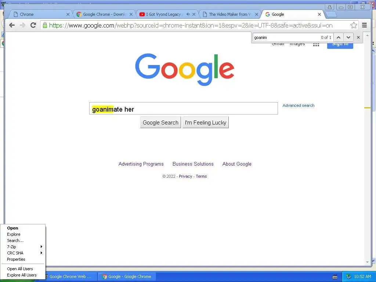Close the I Got Vyond Legacy tab
Viewport: 376px width, 282px height.
[x=194, y=14]
